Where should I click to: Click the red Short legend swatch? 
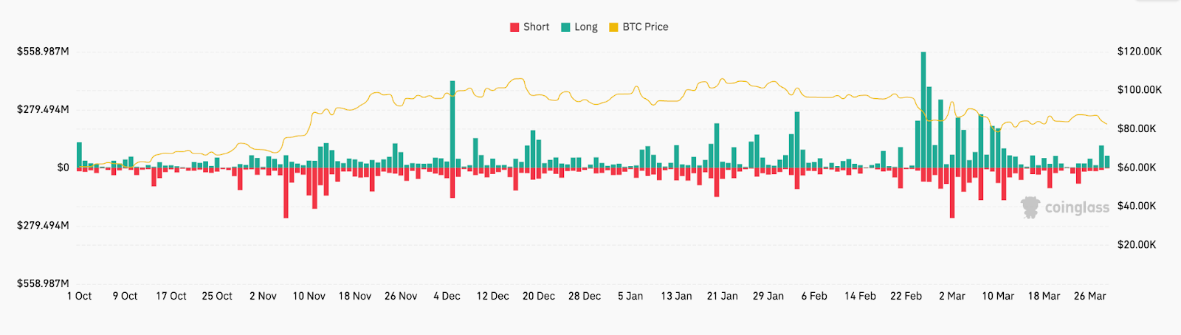click(514, 27)
